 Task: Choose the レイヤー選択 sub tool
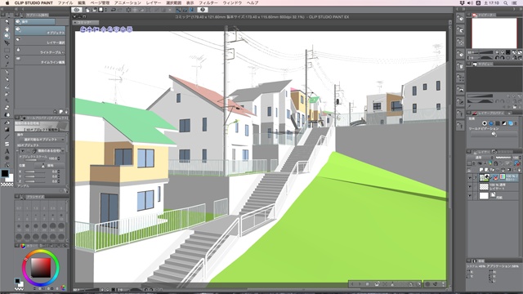click(x=40, y=41)
